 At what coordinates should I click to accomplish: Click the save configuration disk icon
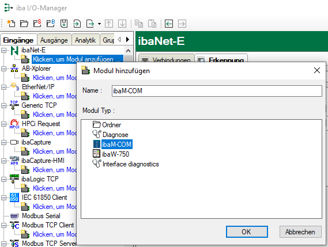[x=64, y=24]
